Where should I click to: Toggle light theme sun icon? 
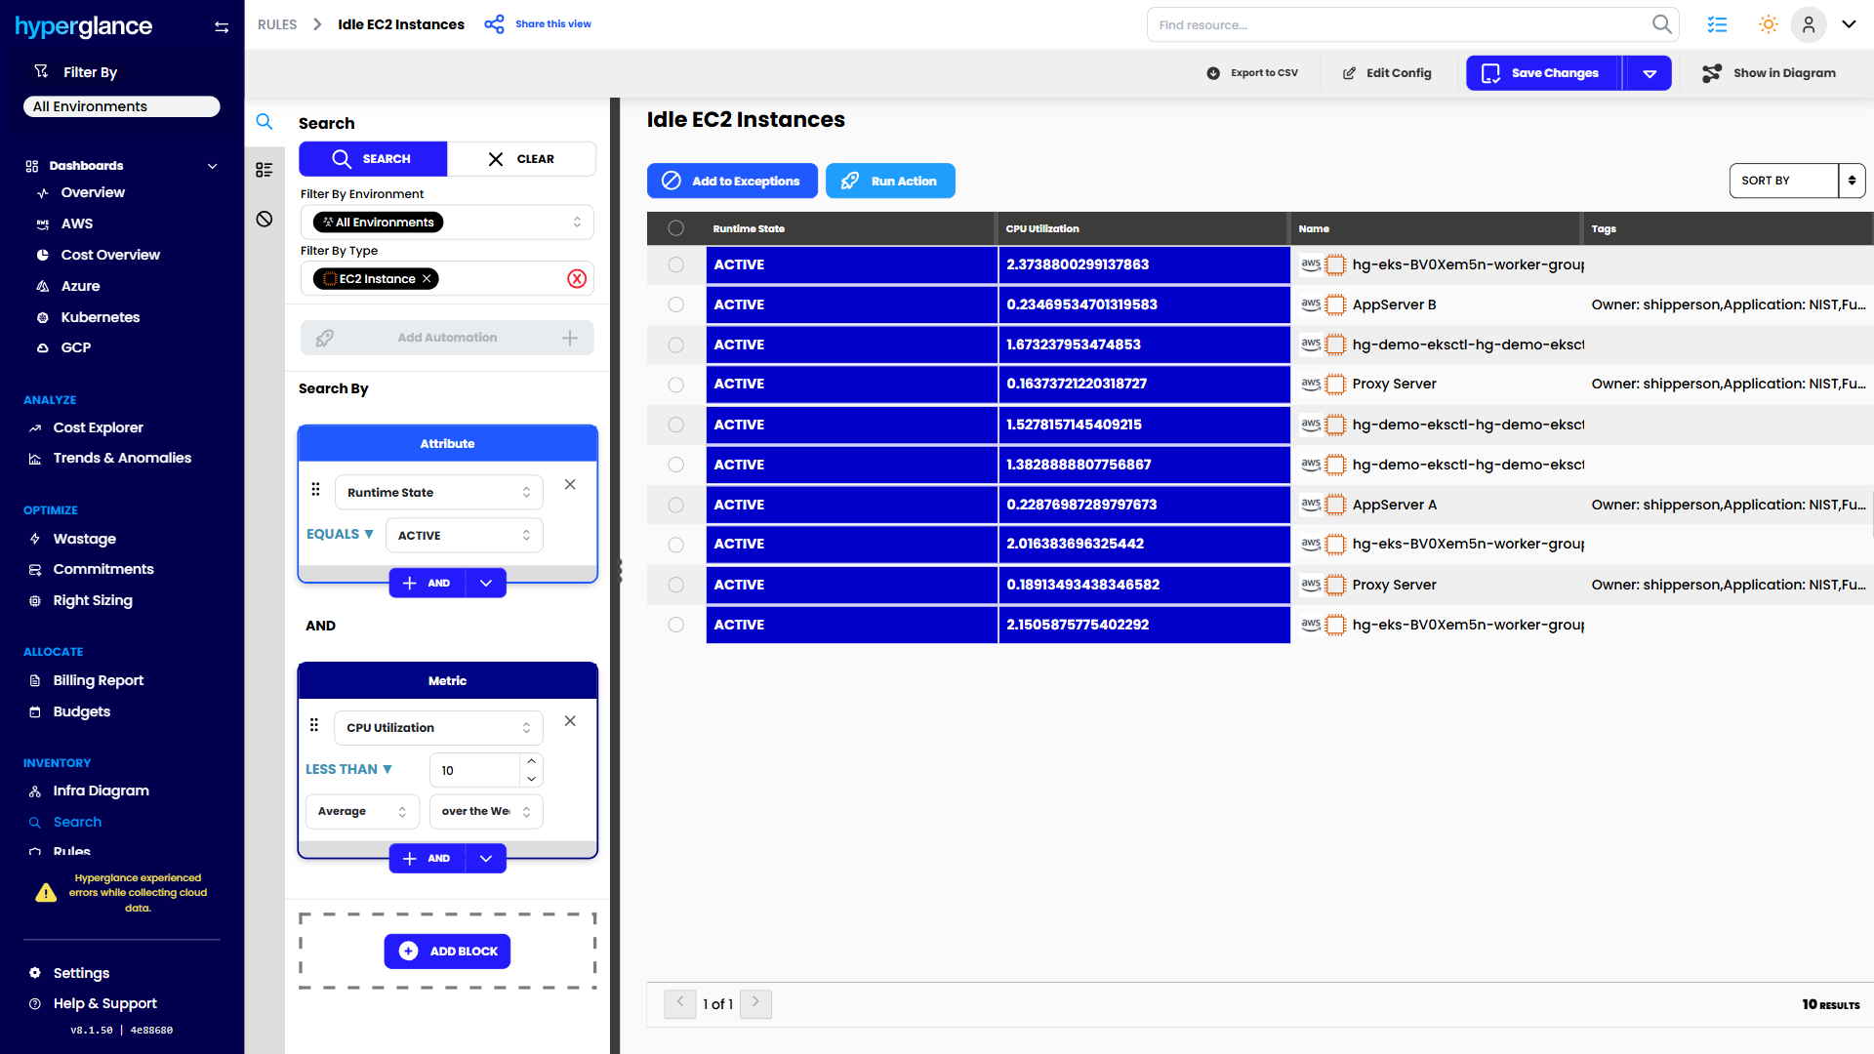tap(1768, 24)
